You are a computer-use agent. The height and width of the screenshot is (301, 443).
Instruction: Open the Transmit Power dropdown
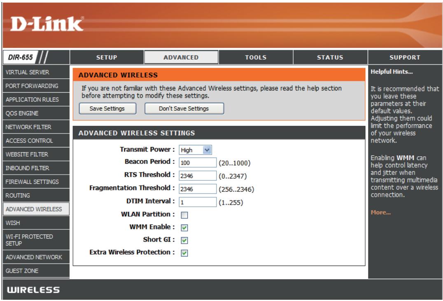tap(195, 150)
